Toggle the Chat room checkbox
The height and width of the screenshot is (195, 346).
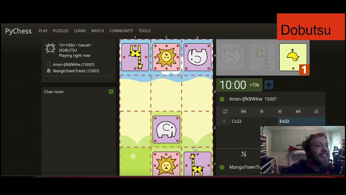click(111, 92)
